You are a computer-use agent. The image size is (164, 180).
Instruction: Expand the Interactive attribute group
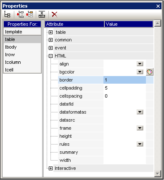tap(50, 168)
